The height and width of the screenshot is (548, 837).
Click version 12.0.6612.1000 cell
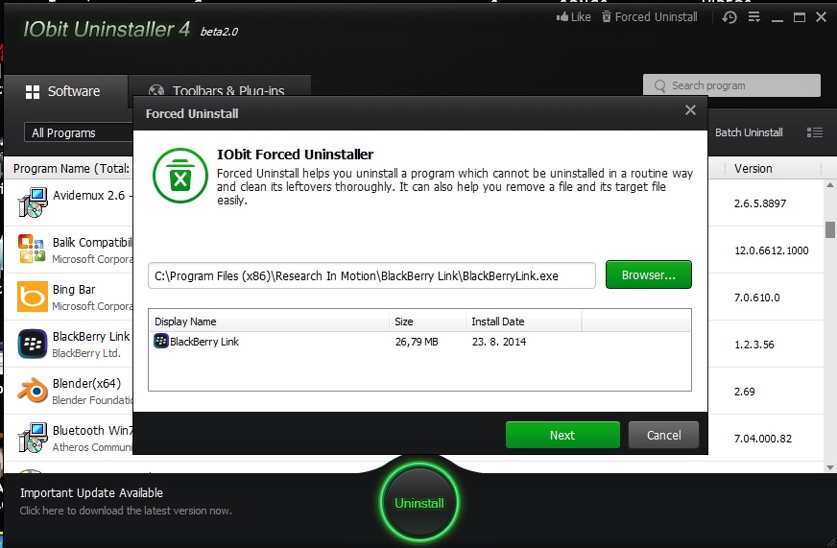click(x=772, y=250)
